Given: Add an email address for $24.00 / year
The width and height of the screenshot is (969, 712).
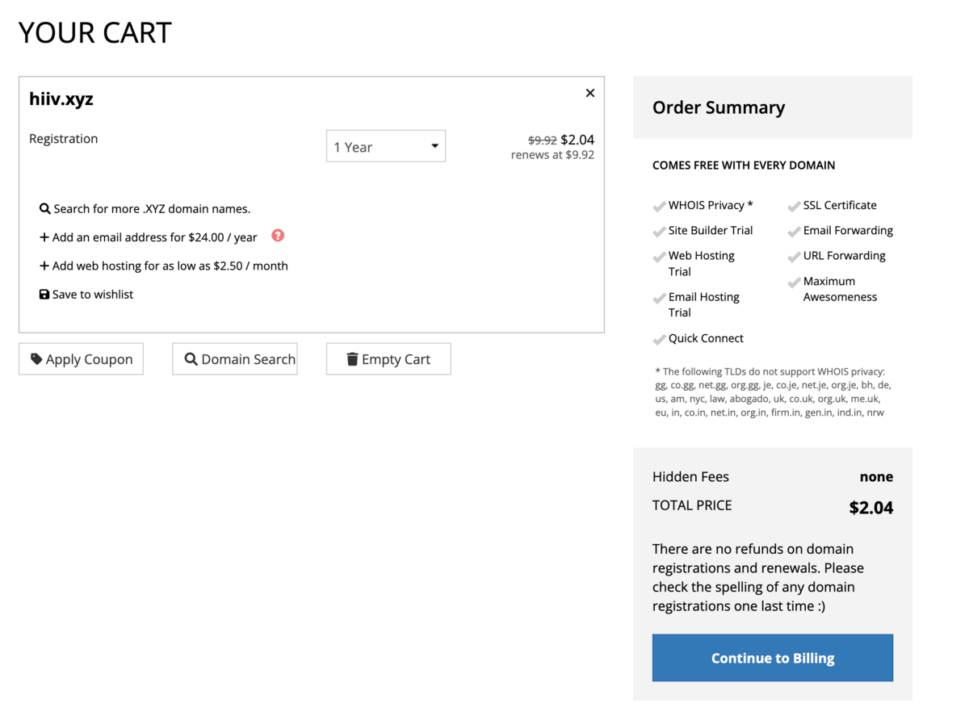Looking at the screenshot, I should pos(154,238).
